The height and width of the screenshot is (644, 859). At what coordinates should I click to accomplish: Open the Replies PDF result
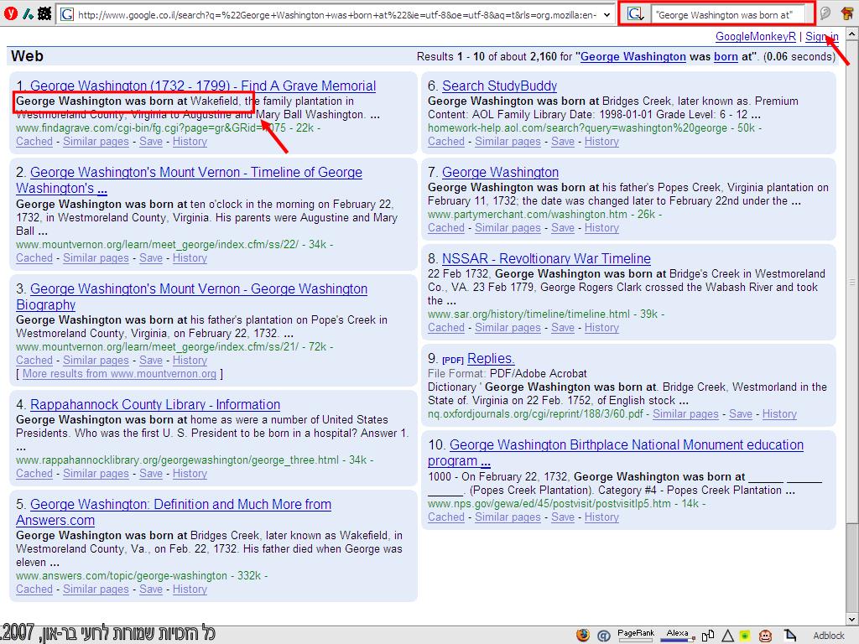pyautogui.click(x=491, y=359)
